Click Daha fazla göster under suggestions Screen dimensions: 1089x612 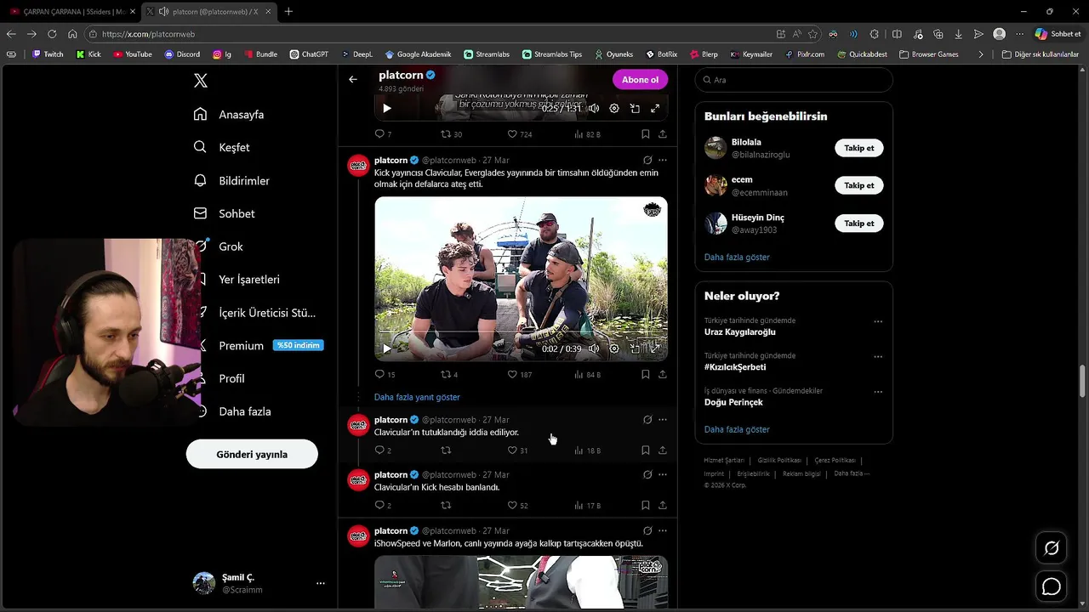click(x=737, y=257)
